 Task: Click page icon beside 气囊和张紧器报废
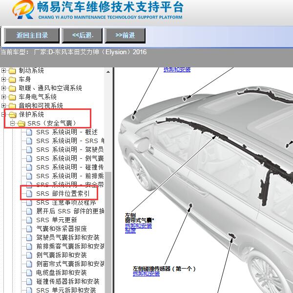(29, 229)
